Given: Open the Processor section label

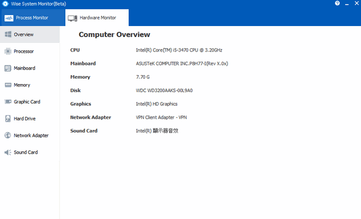Looking at the screenshot, I should [x=24, y=51].
